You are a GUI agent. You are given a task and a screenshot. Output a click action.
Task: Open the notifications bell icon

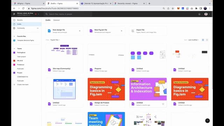[x=199, y=14]
